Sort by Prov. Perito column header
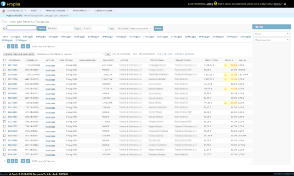294x176 pixels. coord(211,60)
